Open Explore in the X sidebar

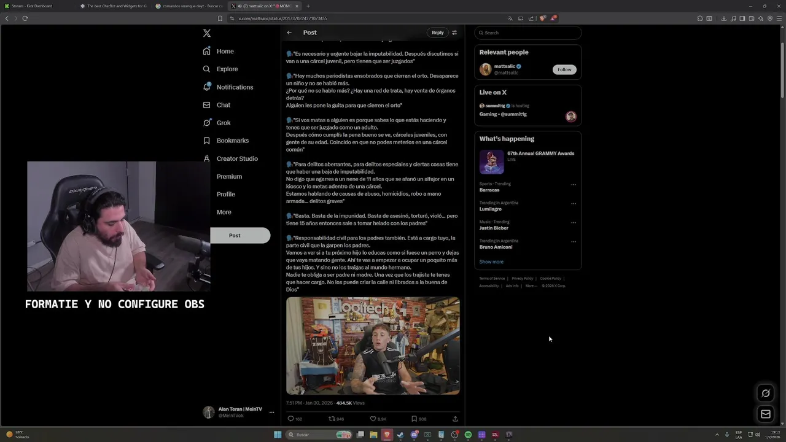220,69
